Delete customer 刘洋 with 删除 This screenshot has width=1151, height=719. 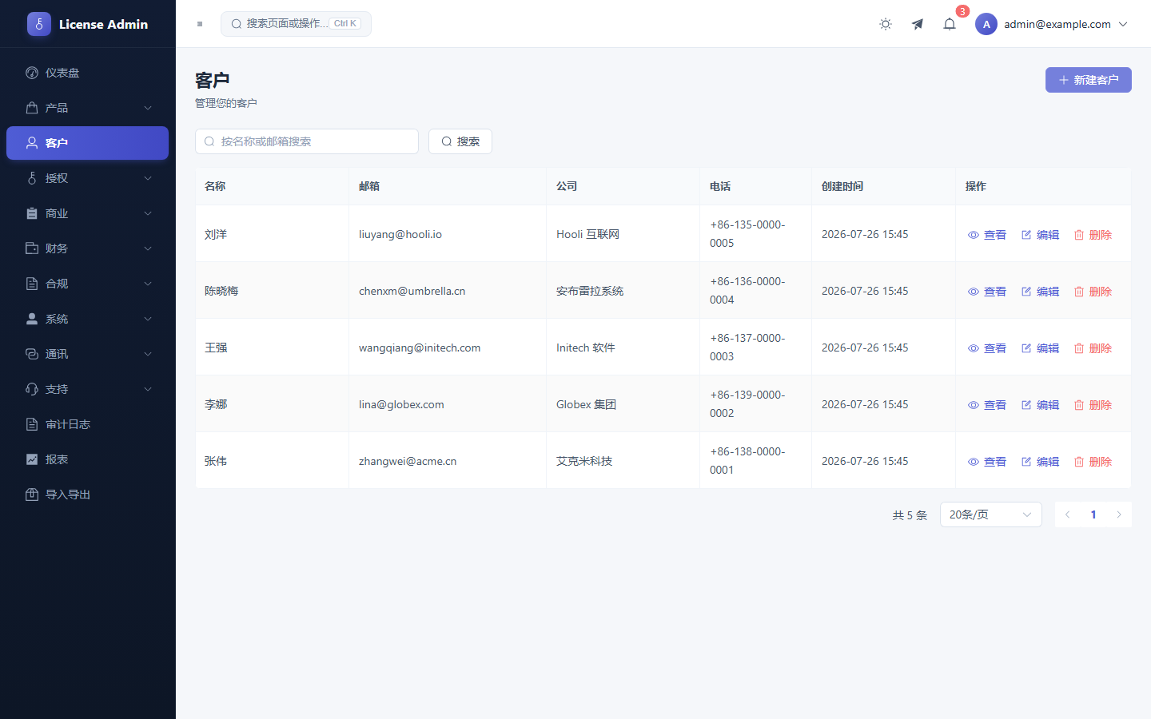[1093, 235]
